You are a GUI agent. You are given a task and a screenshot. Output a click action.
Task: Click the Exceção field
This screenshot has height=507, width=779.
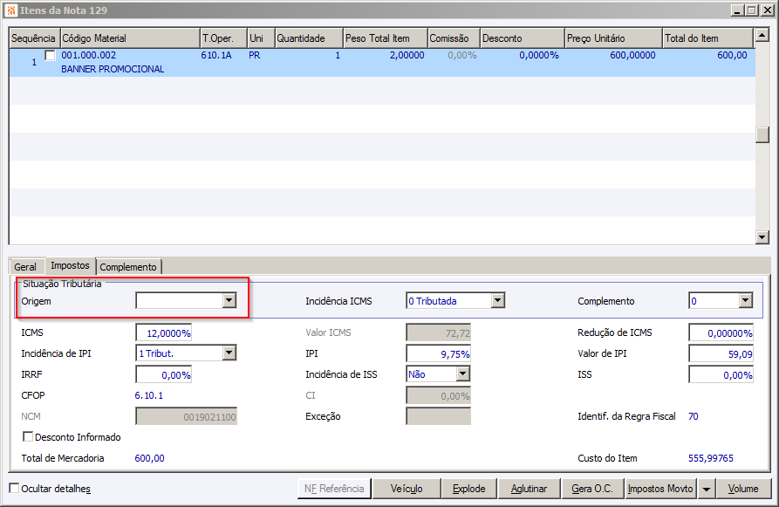pyautogui.click(x=438, y=416)
